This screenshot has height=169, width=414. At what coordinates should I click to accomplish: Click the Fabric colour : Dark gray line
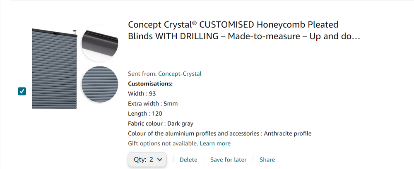[x=161, y=123]
